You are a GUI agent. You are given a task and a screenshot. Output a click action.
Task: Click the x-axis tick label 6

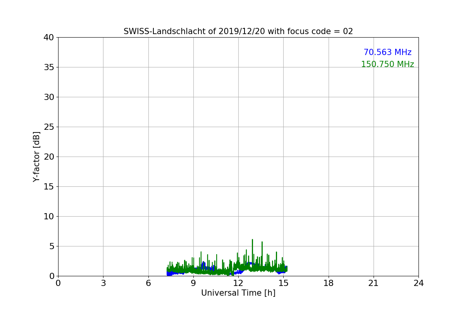pos(148,283)
